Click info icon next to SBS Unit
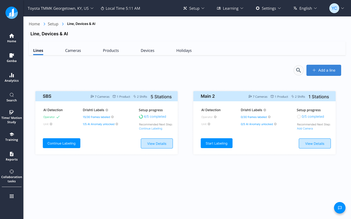This screenshot has width=351, height=219. 51,124
